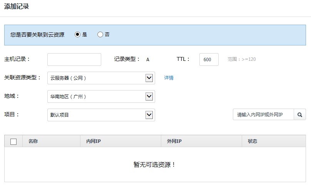Click the 暂无可选资源！ message
311x186 pixels.
point(154,164)
